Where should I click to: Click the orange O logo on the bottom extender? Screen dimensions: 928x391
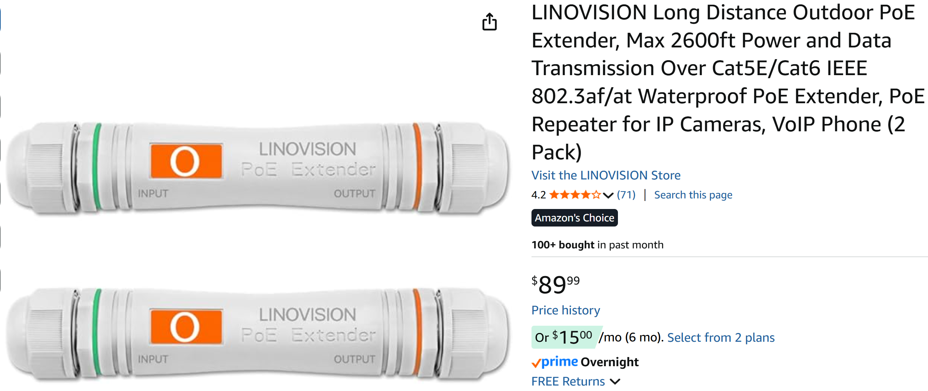186,326
